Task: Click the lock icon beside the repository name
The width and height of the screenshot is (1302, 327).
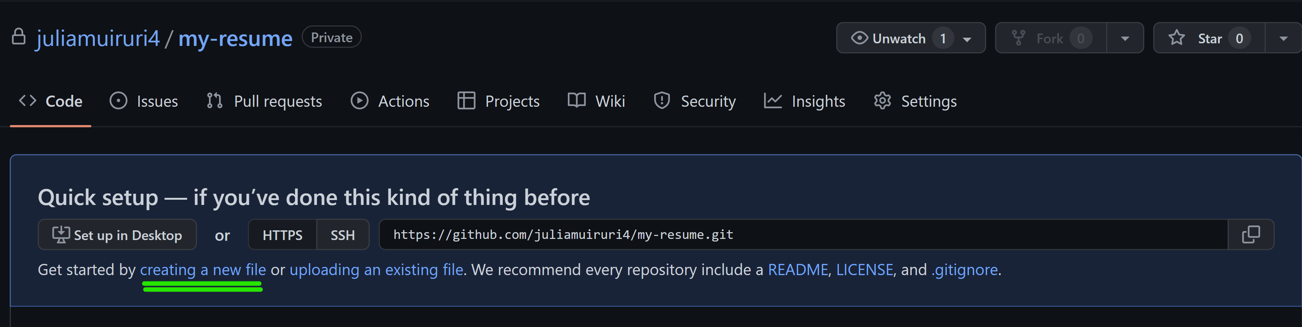Action: (19, 37)
